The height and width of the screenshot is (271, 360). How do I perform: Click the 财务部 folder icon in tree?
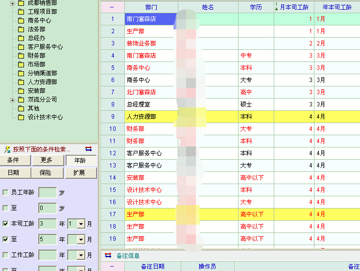[x=21, y=56]
